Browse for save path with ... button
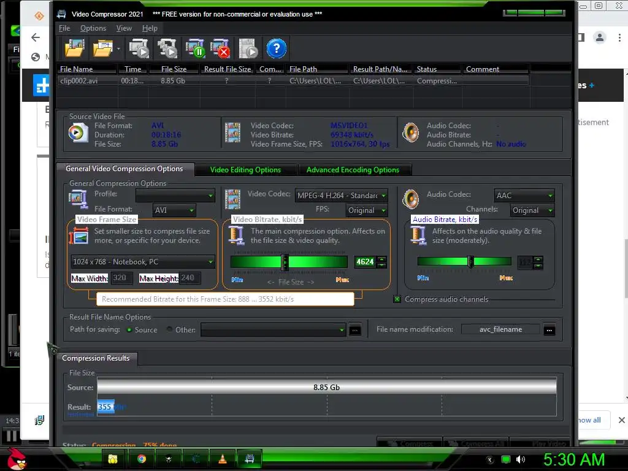628x471 pixels. tap(355, 331)
